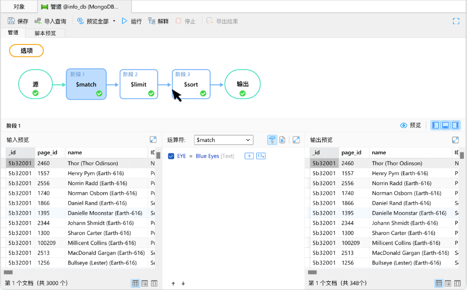467x290 pixels.
Task: Select Bullseye (Lester) in output preview
Action: click(x=407, y=263)
